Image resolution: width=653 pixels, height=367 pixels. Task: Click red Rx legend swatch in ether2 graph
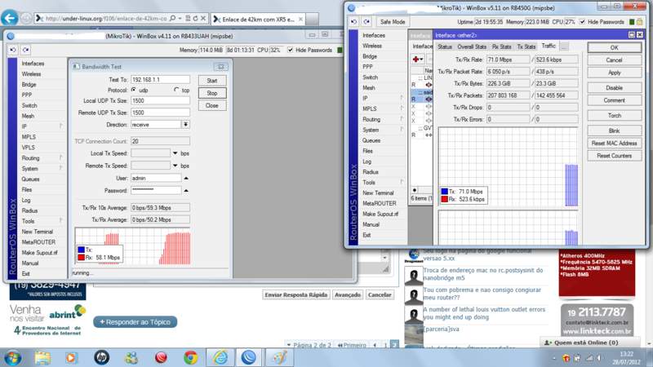[x=444, y=199]
